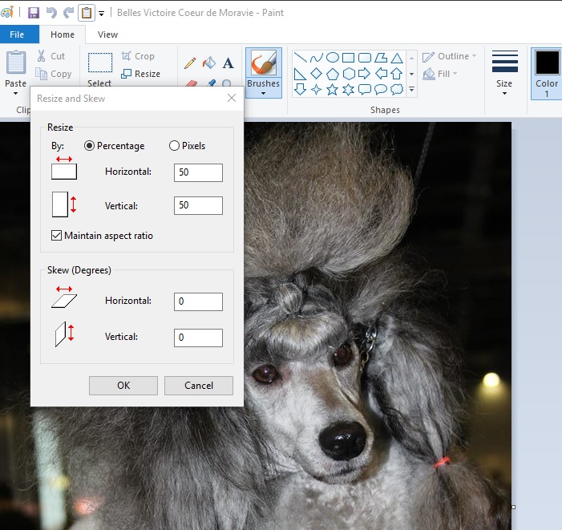Click the Crop command
This screenshot has height=530, width=562.
point(138,56)
